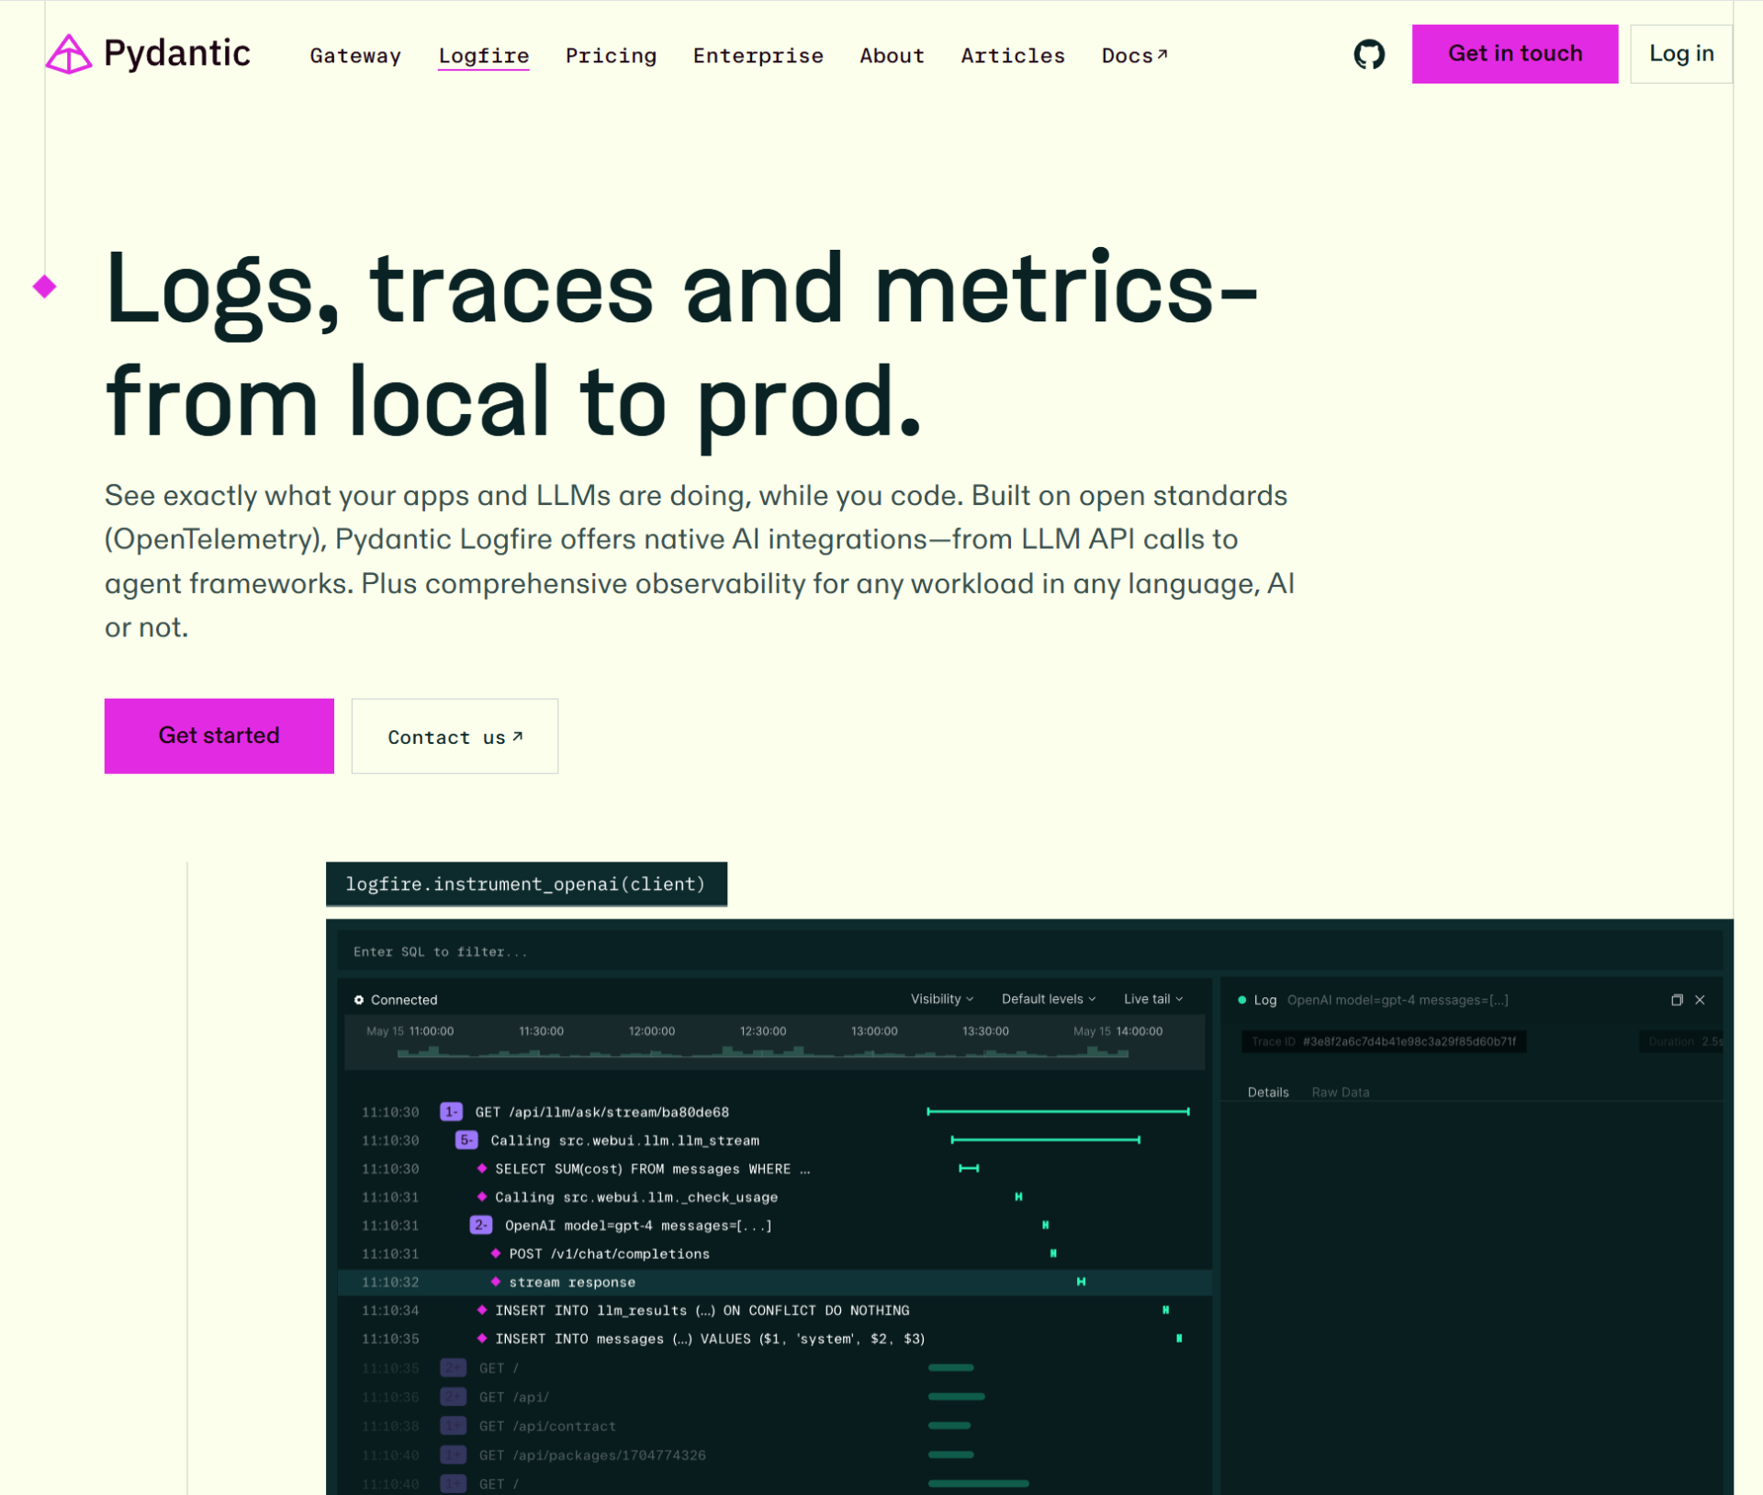Toggle the OpenAI model=gpt-4 span badge

[480, 1225]
